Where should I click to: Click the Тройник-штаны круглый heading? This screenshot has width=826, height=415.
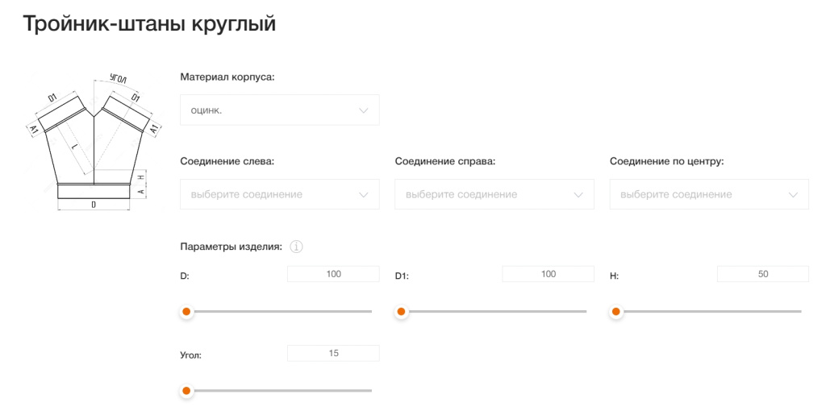[149, 24]
